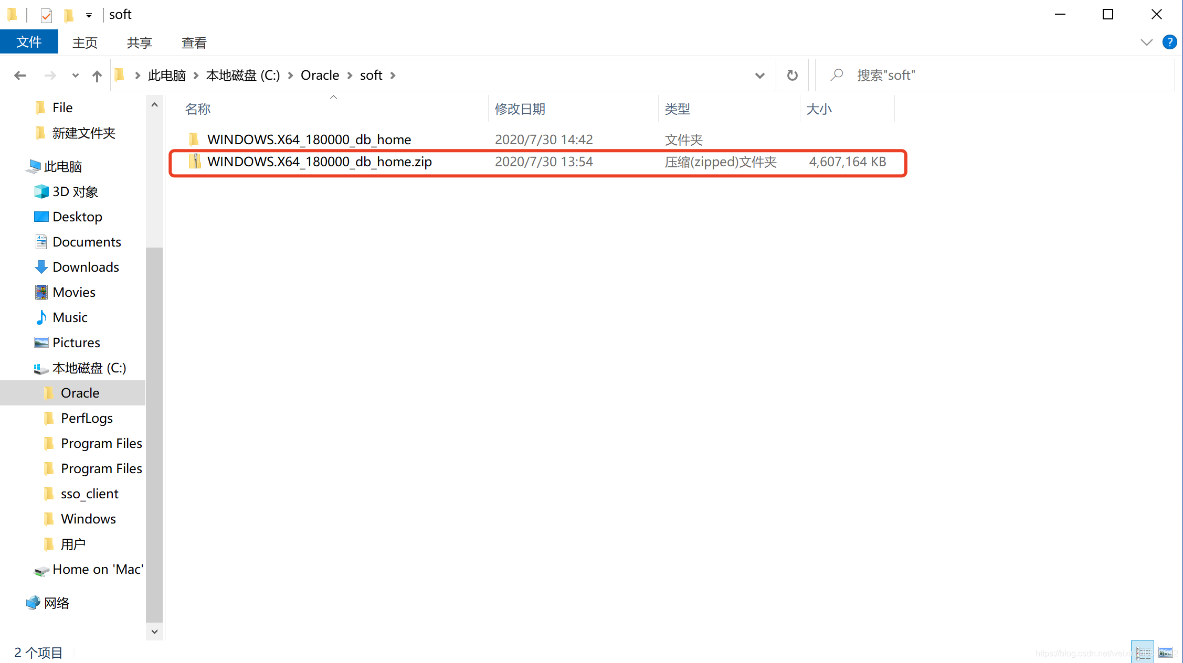
Task: Click the Up one level arrow
Action: 97,76
